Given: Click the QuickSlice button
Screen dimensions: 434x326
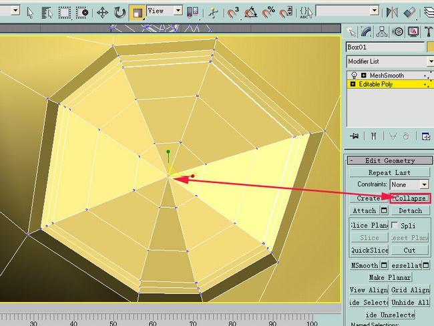Looking at the screenshot, I should click(x=369, y=250).
